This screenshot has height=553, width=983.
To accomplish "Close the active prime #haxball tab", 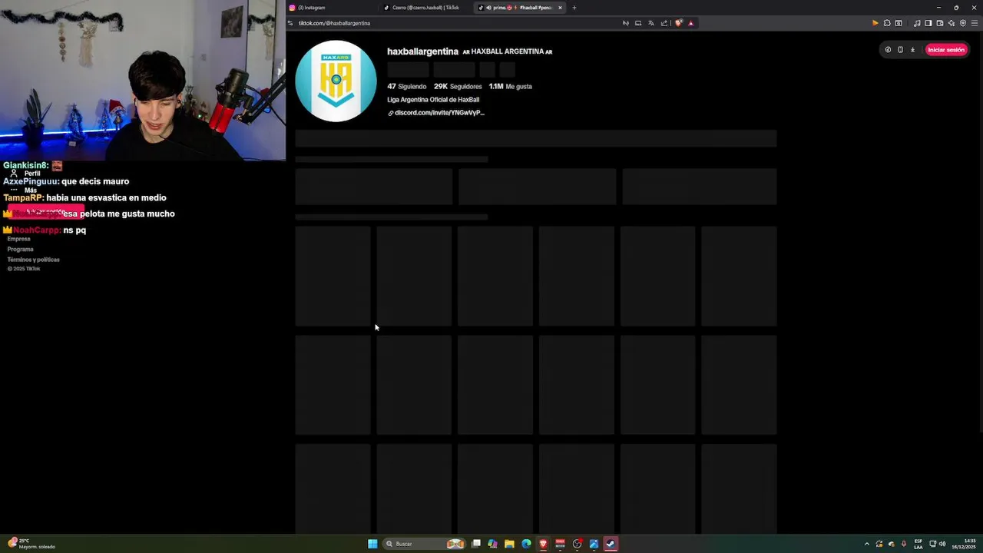I will [x=560, y=8].
